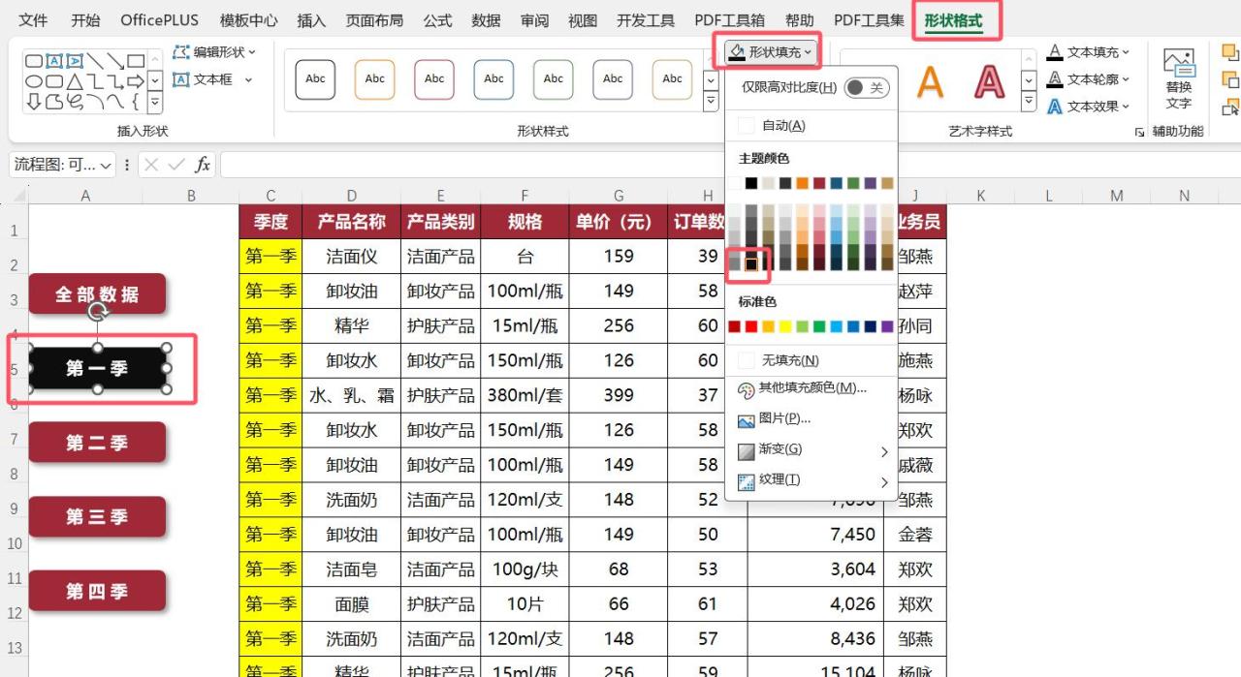Click inside the formula bar input
Image resolution: width=1241 pixels, height=677 pixels.
pos(729,165)
